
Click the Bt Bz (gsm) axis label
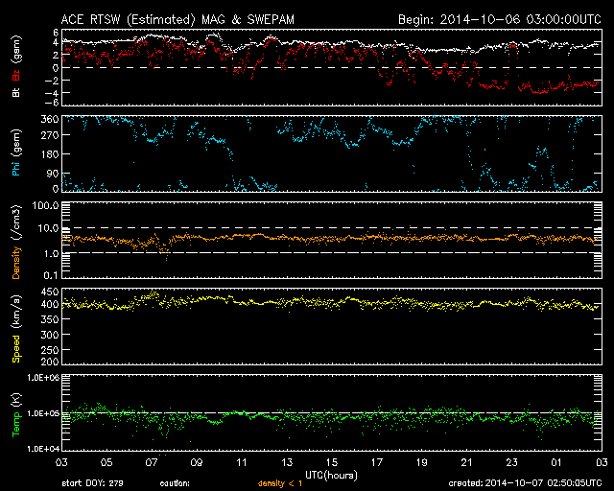click(x=15, y=67)
